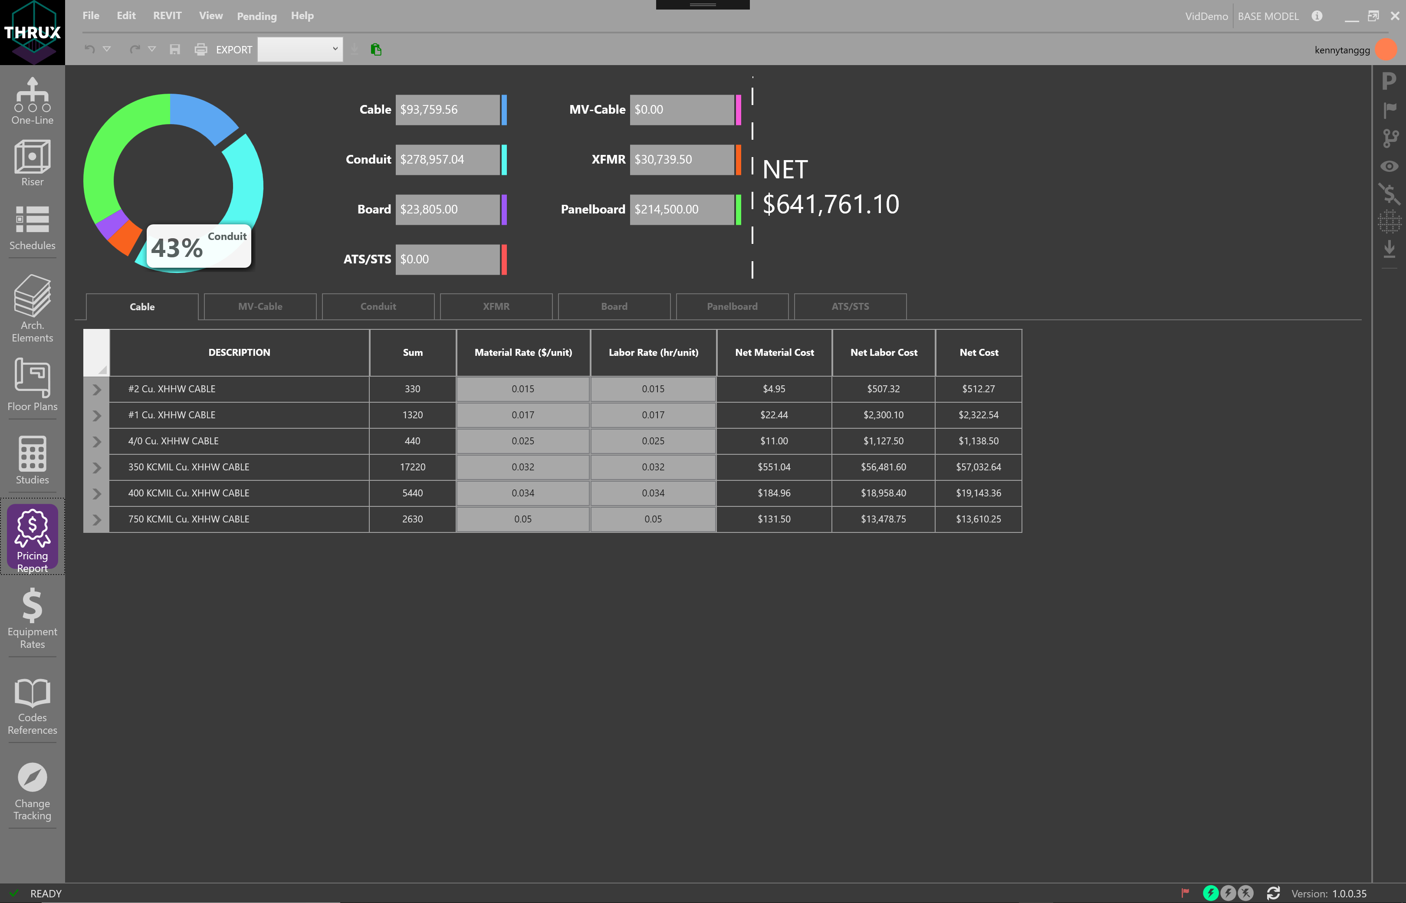This screenshot has height=903, width=1406.
Task: Open the undo history dropdown arrow
Action: pos(107,49)
